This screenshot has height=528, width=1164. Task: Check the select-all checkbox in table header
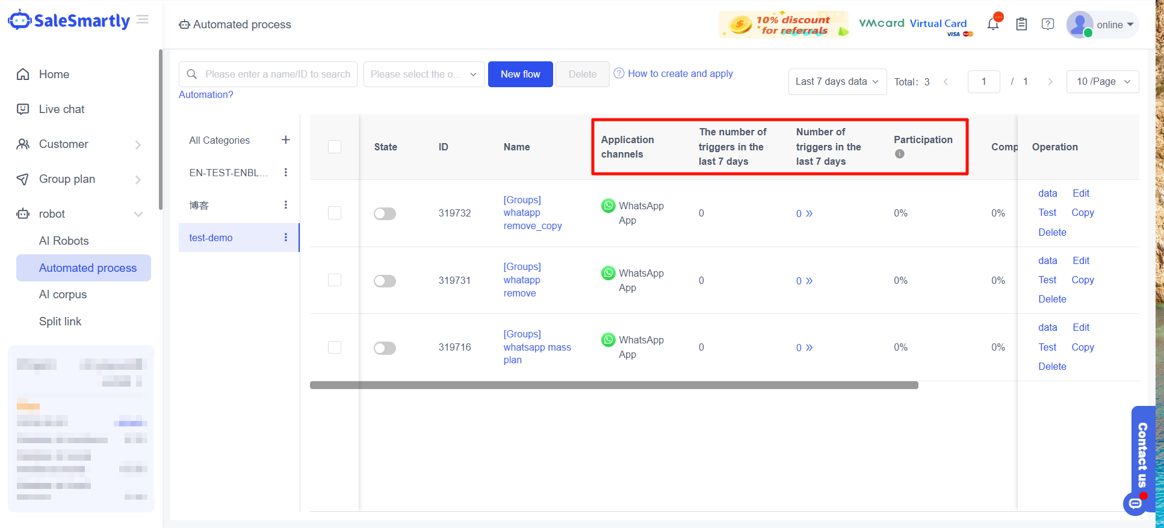pyautogui.click(x=335, y=147)
